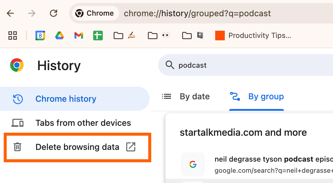333x183 pixels.
Task: Go back with the browser back arrow
Action: point(10,14)
